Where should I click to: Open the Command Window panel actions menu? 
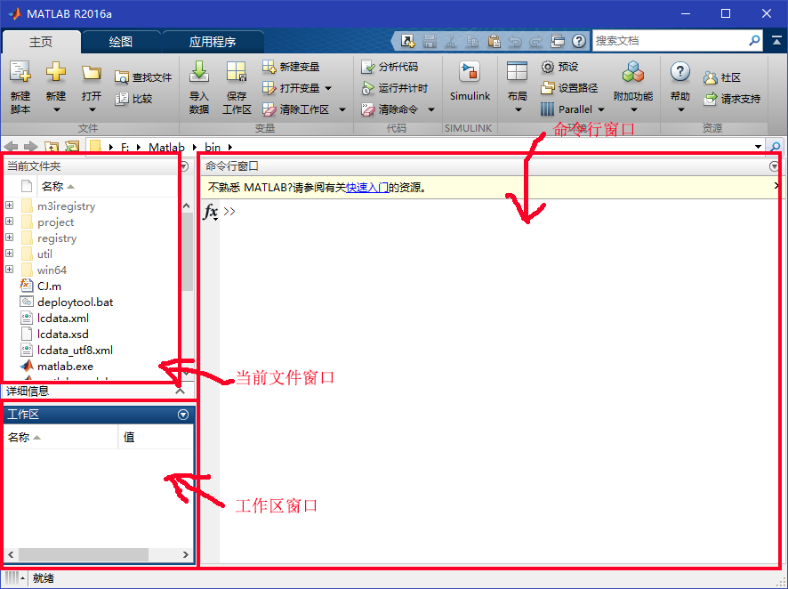click(774, 166)
